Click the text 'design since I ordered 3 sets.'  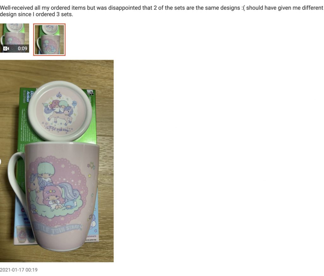[36, 15]
